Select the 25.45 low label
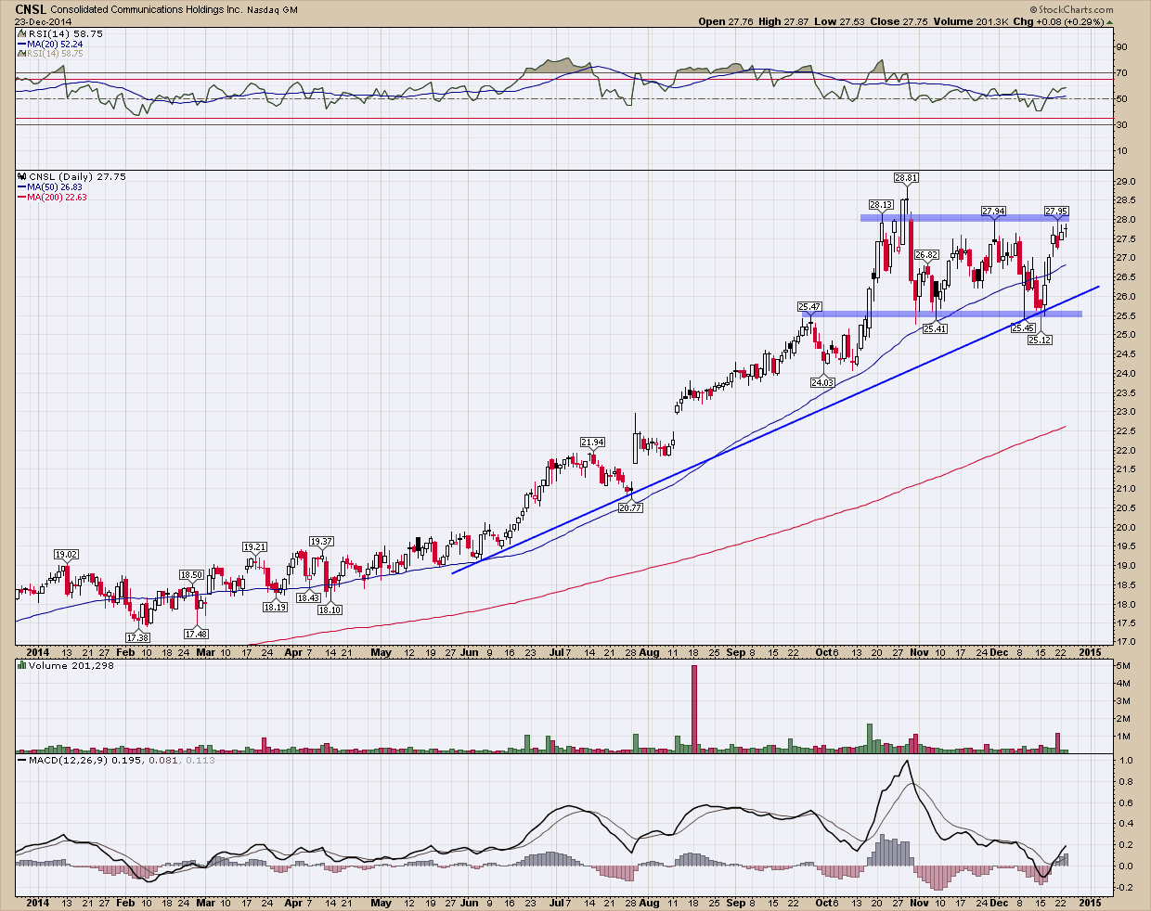The image size is (1151, 911). 1023,327
